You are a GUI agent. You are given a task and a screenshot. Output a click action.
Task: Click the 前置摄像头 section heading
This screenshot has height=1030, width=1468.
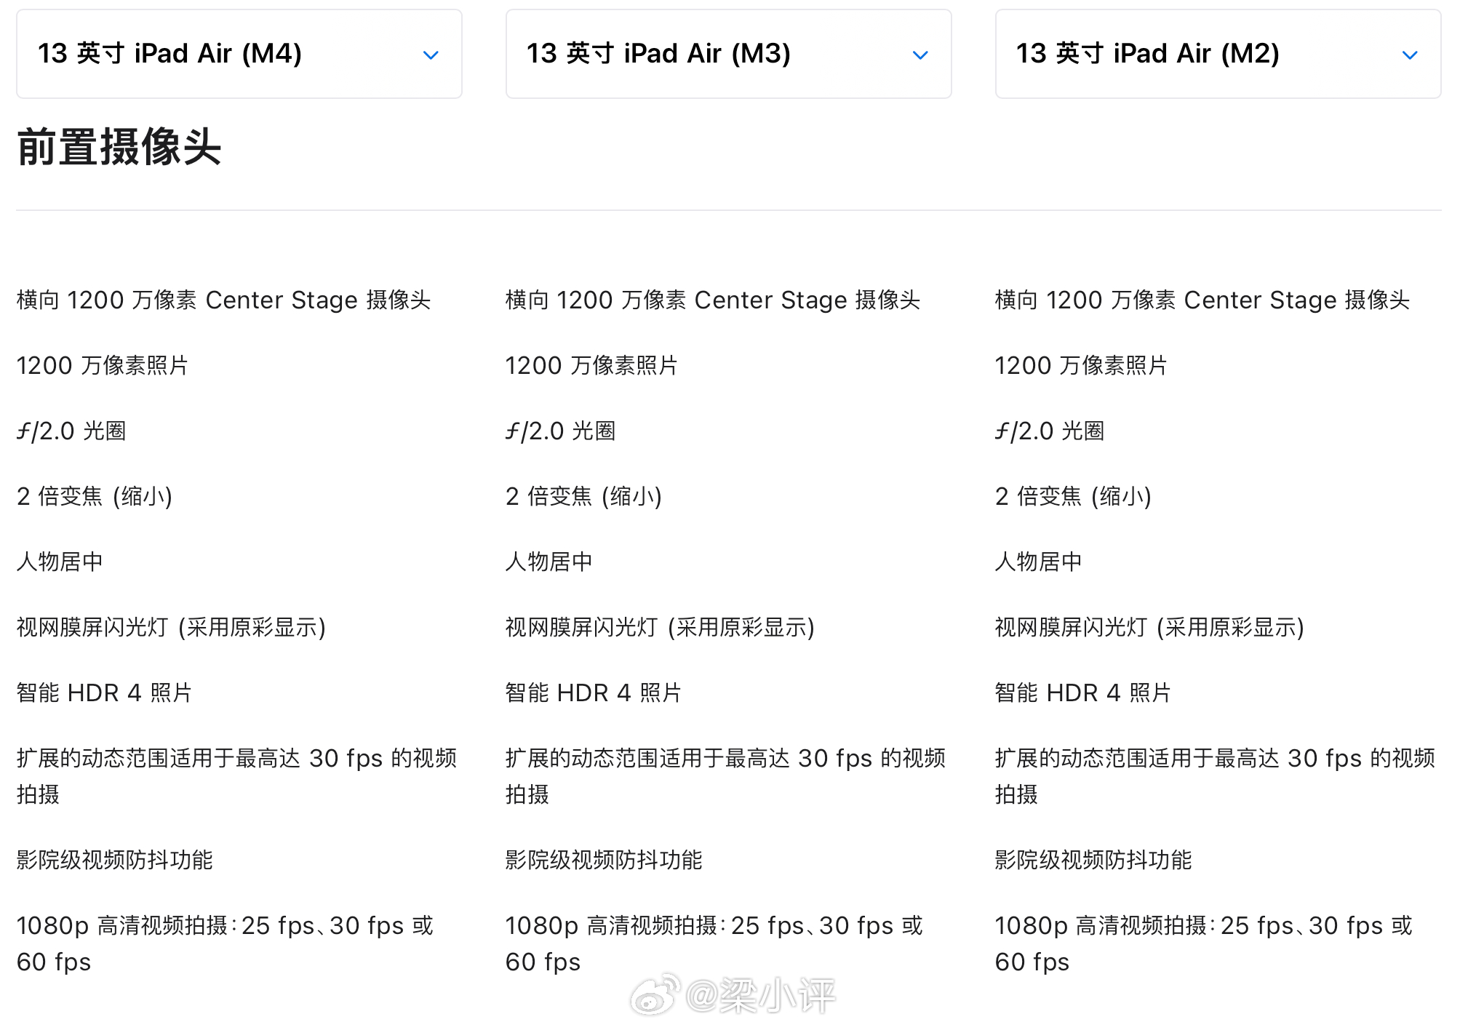pos(119,147)
